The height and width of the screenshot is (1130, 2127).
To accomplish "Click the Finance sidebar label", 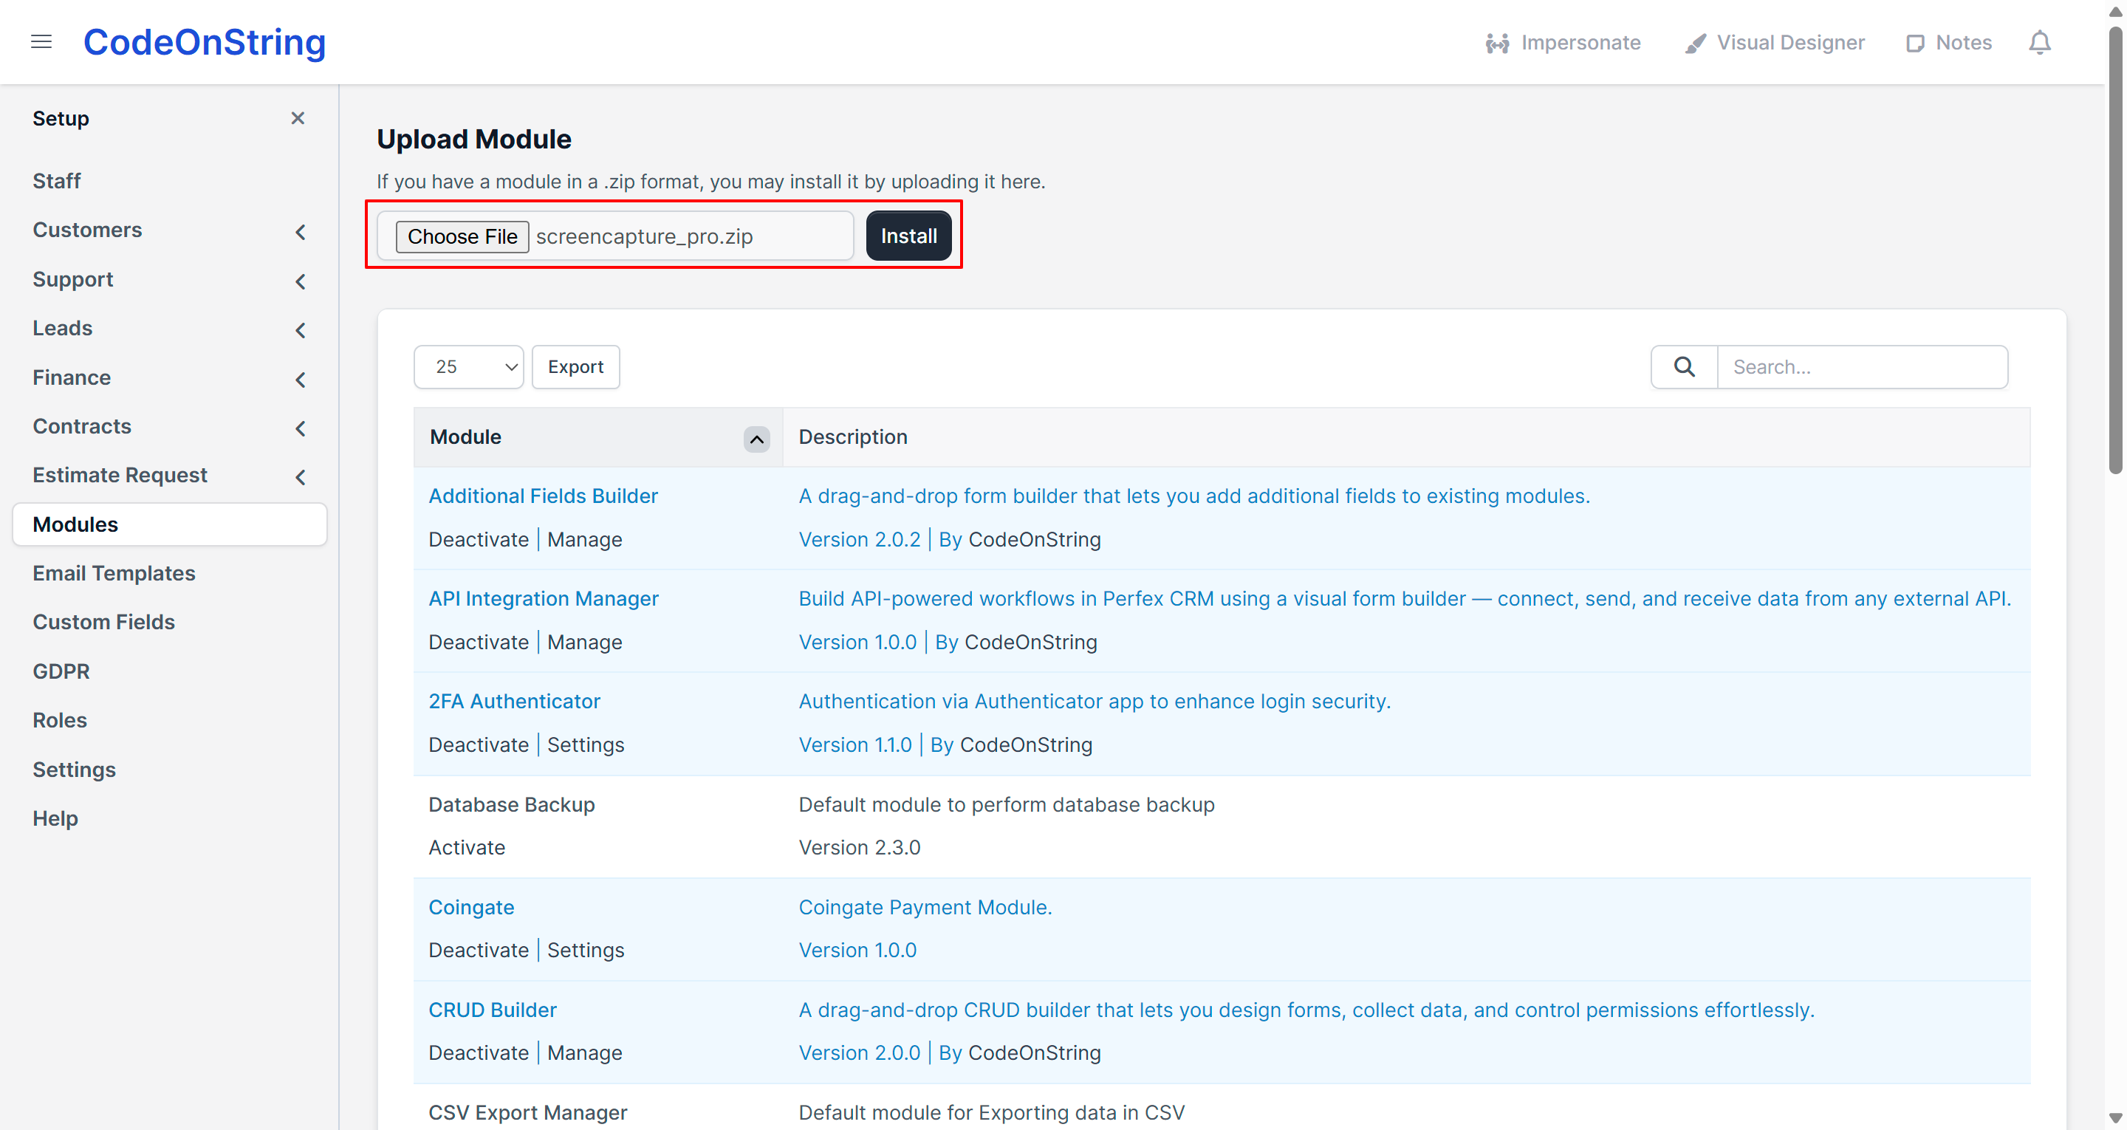I will (x=71, y=377).
